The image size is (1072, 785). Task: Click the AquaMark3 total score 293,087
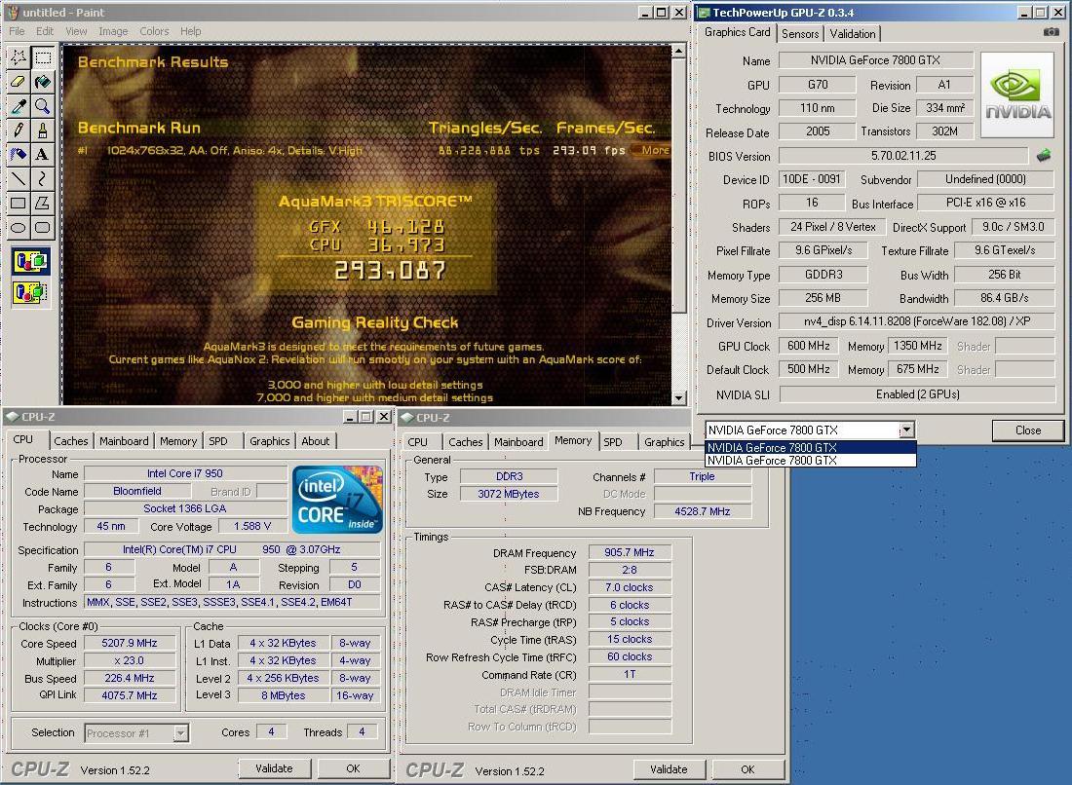pyautogui.click(x=389, y=271)
